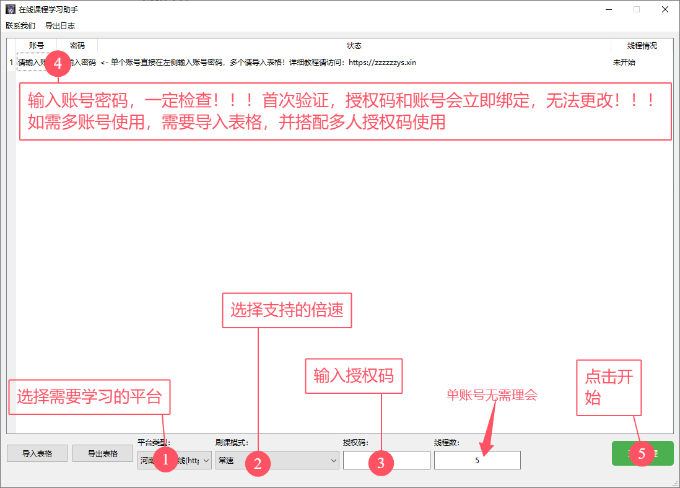The height and width of the screenshot is (488, 680).
Task: Click the 状态 column header
Action: pyautogui.click(x=354, y=46)
